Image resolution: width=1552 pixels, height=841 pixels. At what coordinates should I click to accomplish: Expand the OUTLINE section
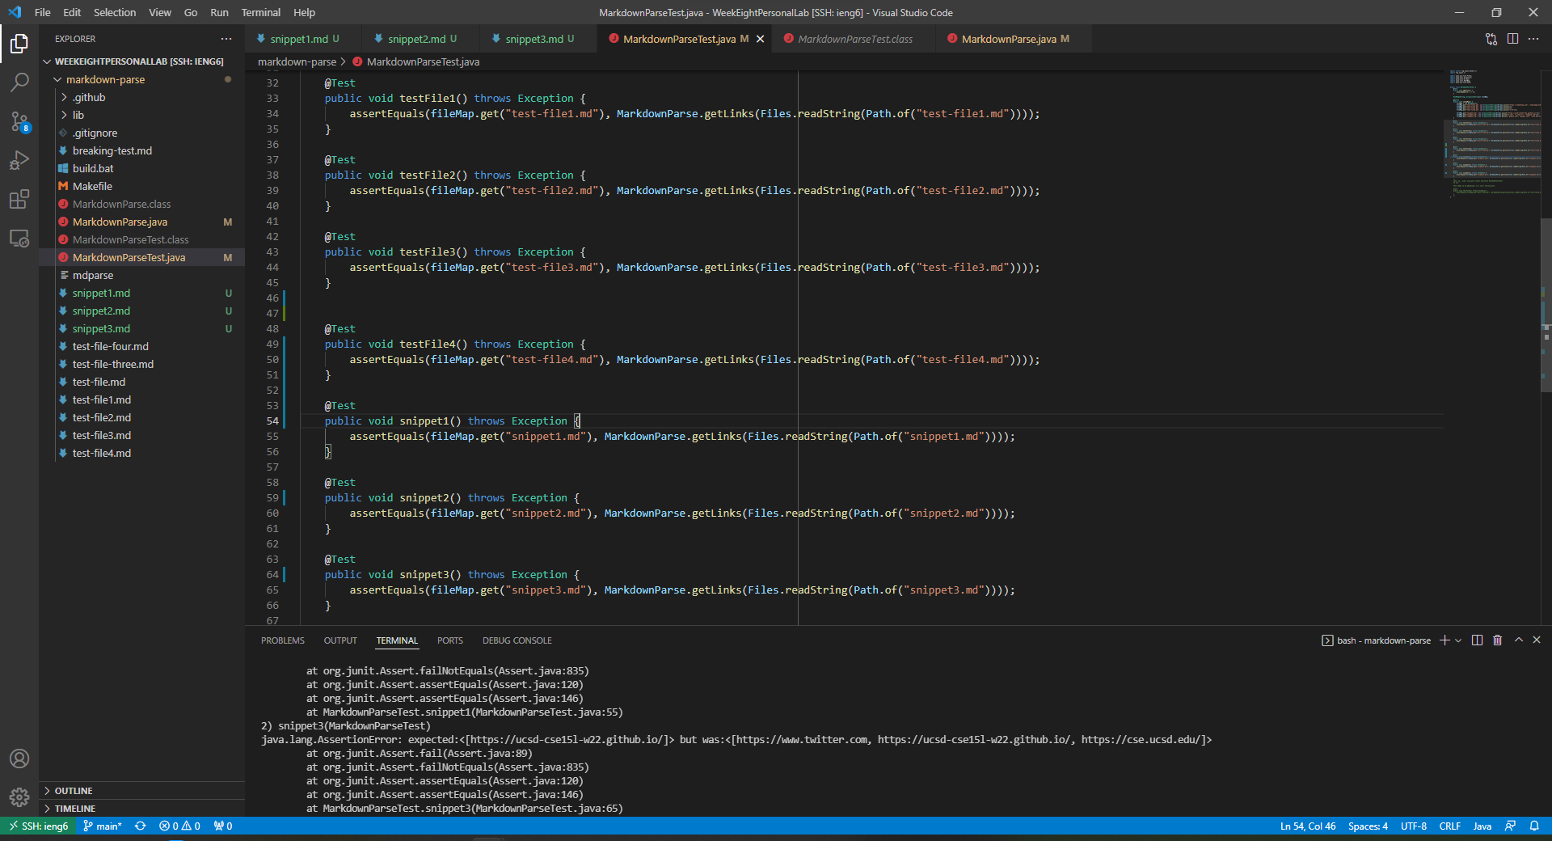(74, 791)
